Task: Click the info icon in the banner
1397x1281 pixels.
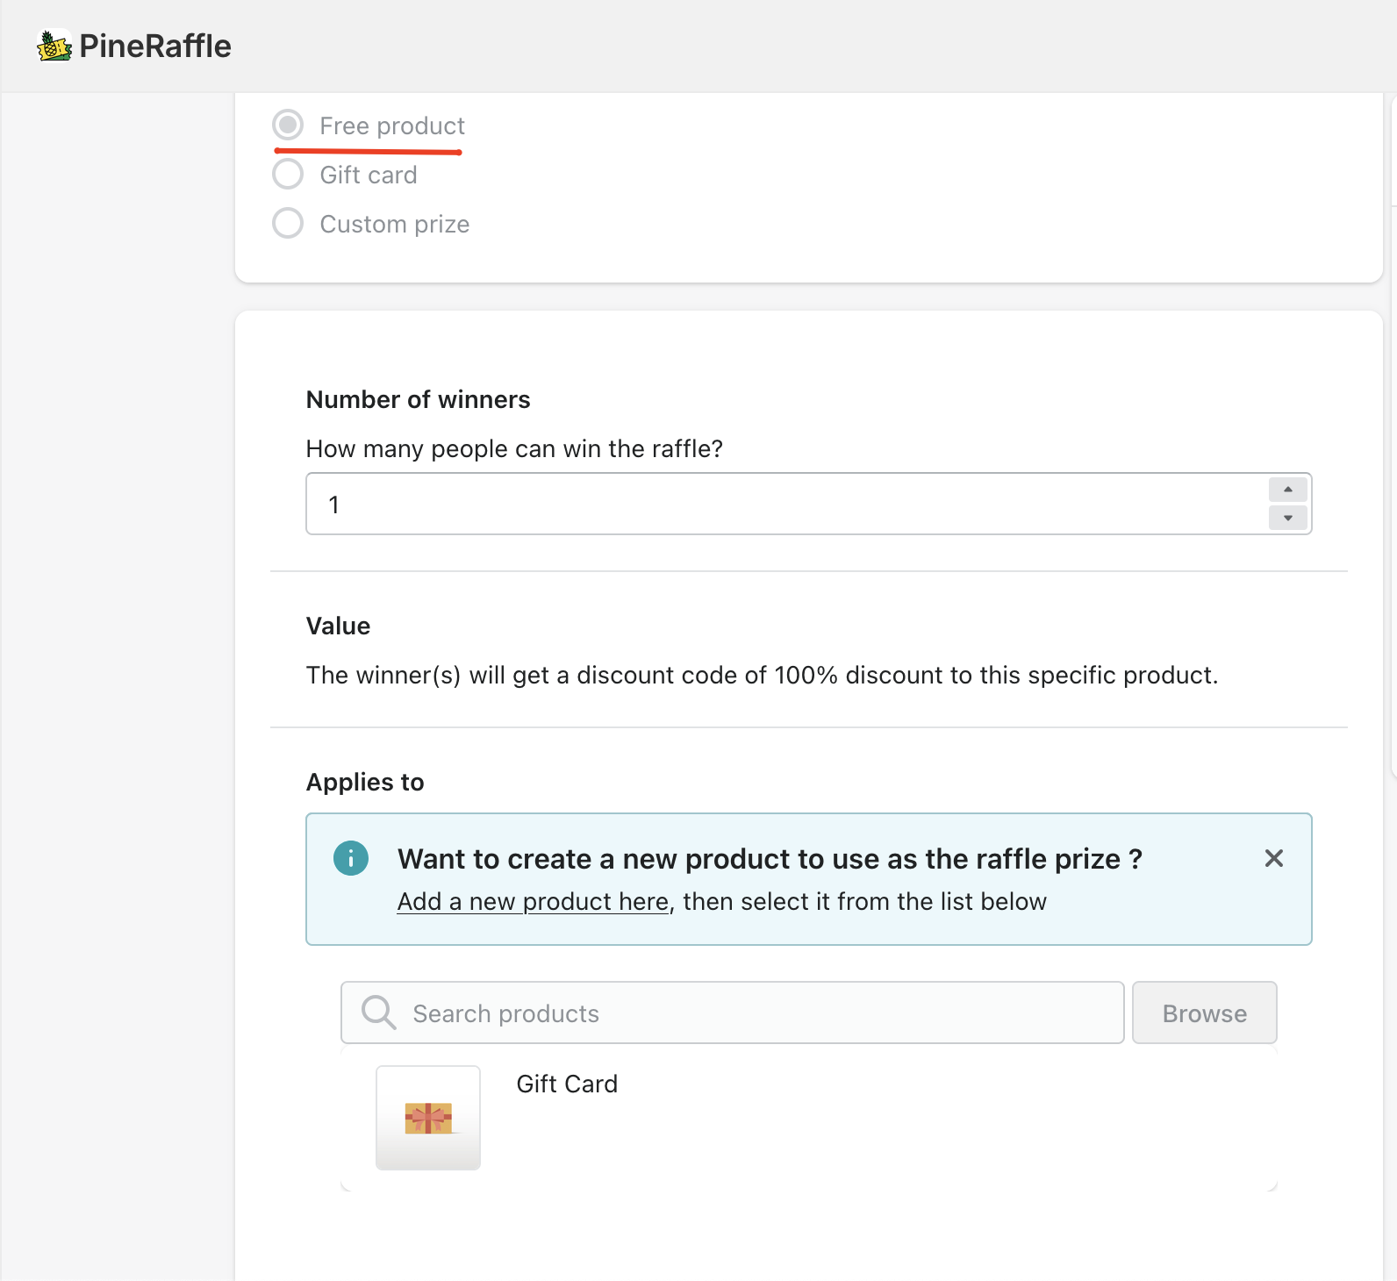Action: click(351, 858)
